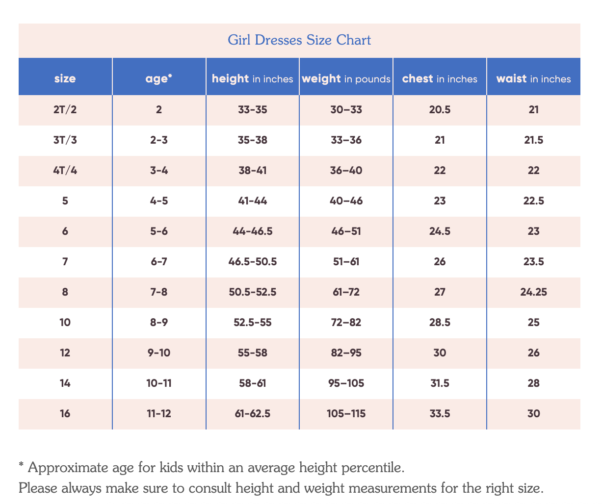Select weight range 61–72 cell
The height and width of the screenshot is (504, 602).
point(346,292)
